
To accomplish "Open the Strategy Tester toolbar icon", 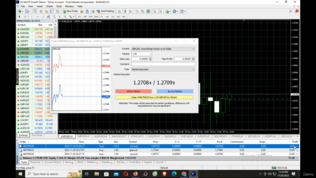I will [x=58, y=11].
